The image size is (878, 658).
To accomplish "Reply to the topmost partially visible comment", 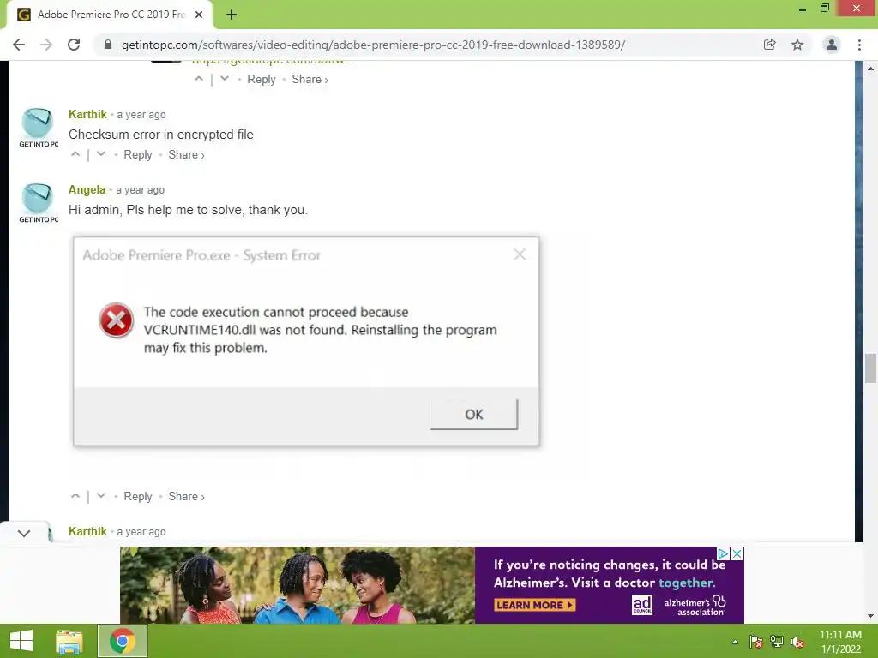I will point(261,79).
